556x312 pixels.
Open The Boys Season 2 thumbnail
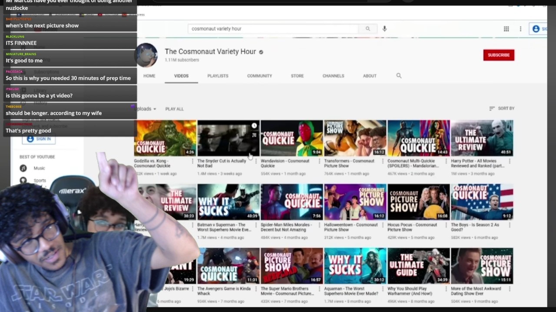pyautogui.click(x=482, y=202)
